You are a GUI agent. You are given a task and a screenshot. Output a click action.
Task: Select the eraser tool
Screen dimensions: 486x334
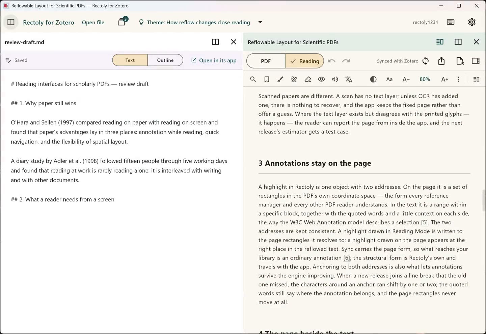coord(308,79)
